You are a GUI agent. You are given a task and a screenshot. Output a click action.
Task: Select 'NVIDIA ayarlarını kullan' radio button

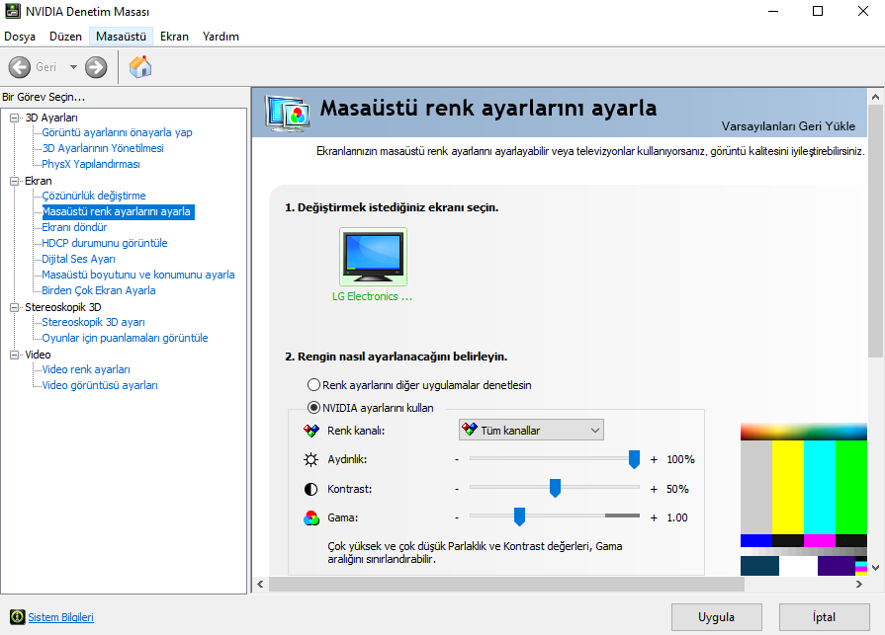(313, 408)
